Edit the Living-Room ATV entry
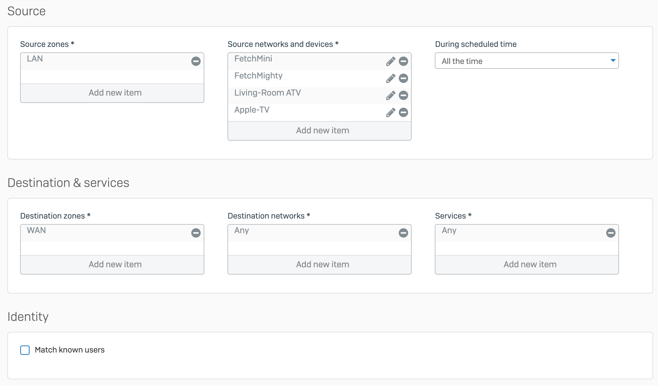658x386 pixels. 390,95
